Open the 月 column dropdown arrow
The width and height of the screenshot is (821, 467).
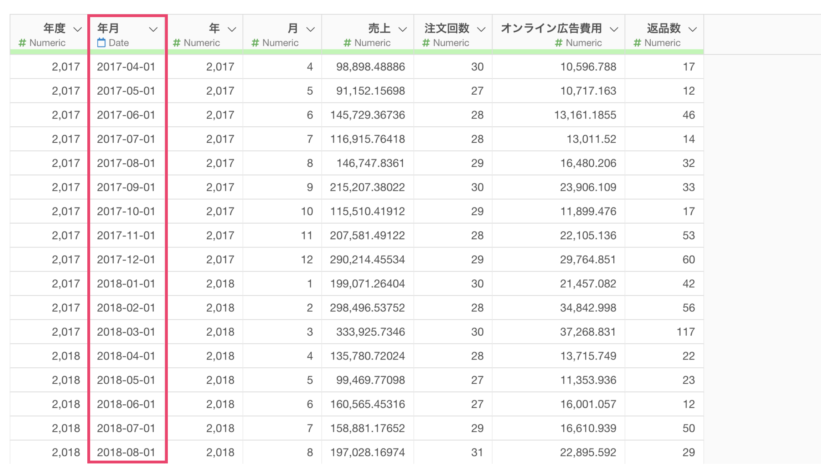(310, 29)
